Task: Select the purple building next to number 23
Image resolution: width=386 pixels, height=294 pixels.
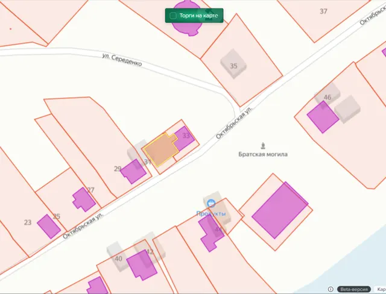Action: pos(49,227)
